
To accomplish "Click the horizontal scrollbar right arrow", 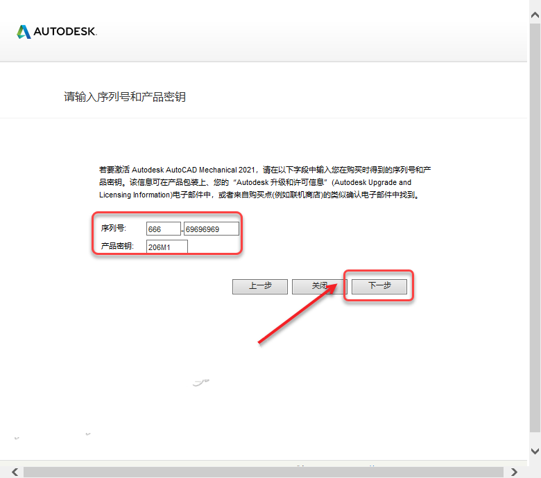I will 514,472.
